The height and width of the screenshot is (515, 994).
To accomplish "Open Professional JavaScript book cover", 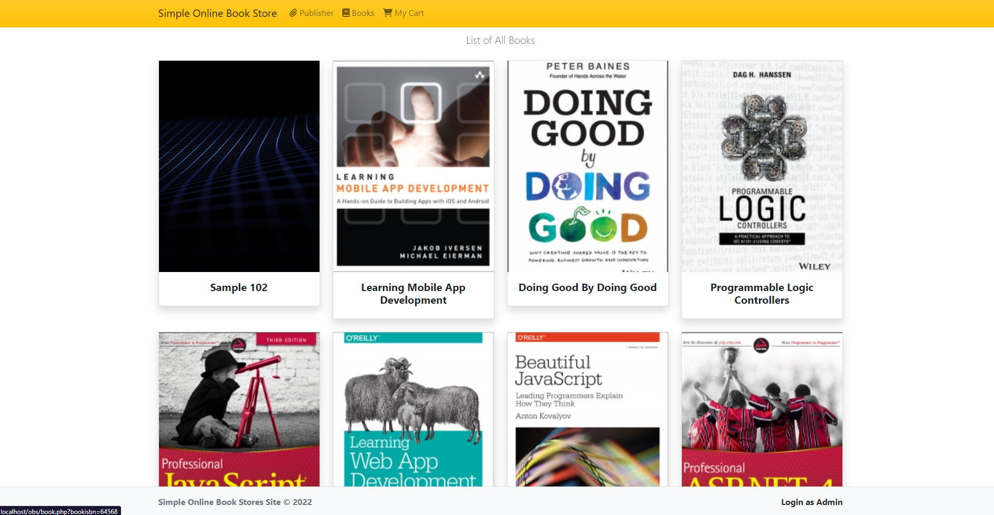I will (239, 409).
